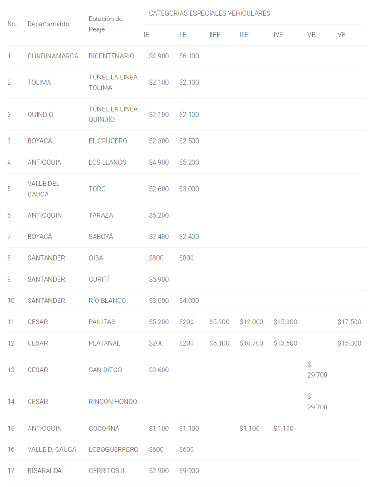Viewport: 374px width, 487px height.
Task: Click the TÚNEL LA LINEA TOLIMA cell
Action: [x=113, y=82]
